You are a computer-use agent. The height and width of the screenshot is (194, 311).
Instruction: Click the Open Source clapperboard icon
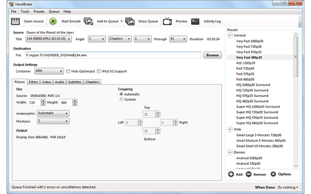click(16, 21)
